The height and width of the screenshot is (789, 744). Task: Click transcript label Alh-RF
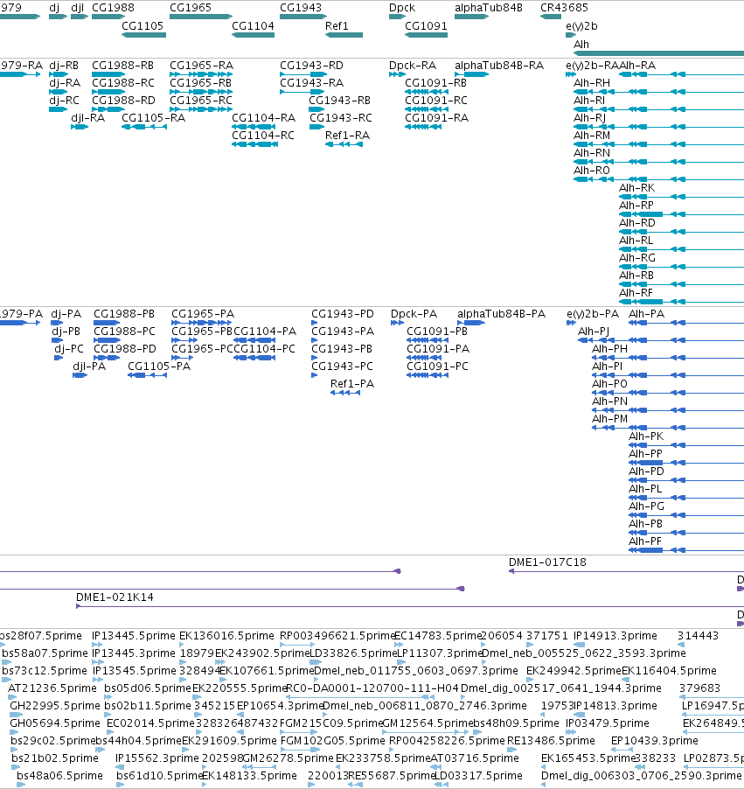[636, 293]
